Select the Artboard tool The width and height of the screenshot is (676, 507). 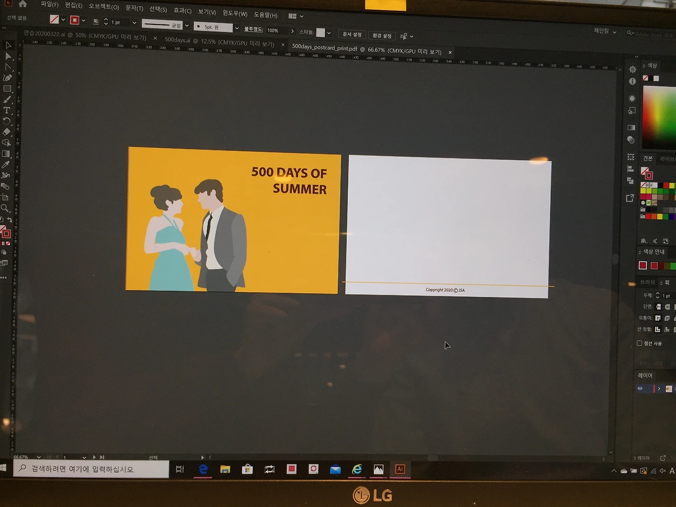point(5,197)
